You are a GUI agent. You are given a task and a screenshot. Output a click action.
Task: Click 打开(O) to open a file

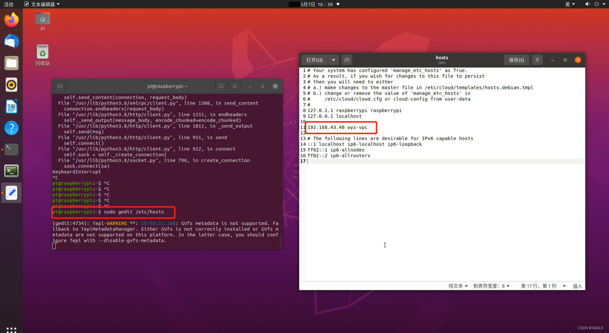pos(314,60)
